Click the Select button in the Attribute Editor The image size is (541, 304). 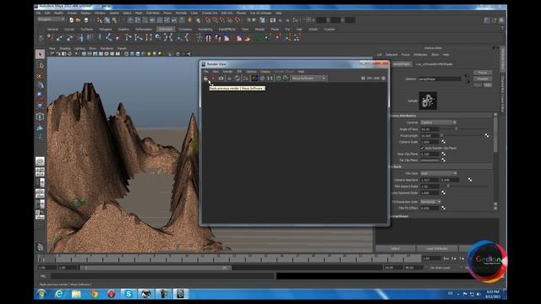[395, 248]
